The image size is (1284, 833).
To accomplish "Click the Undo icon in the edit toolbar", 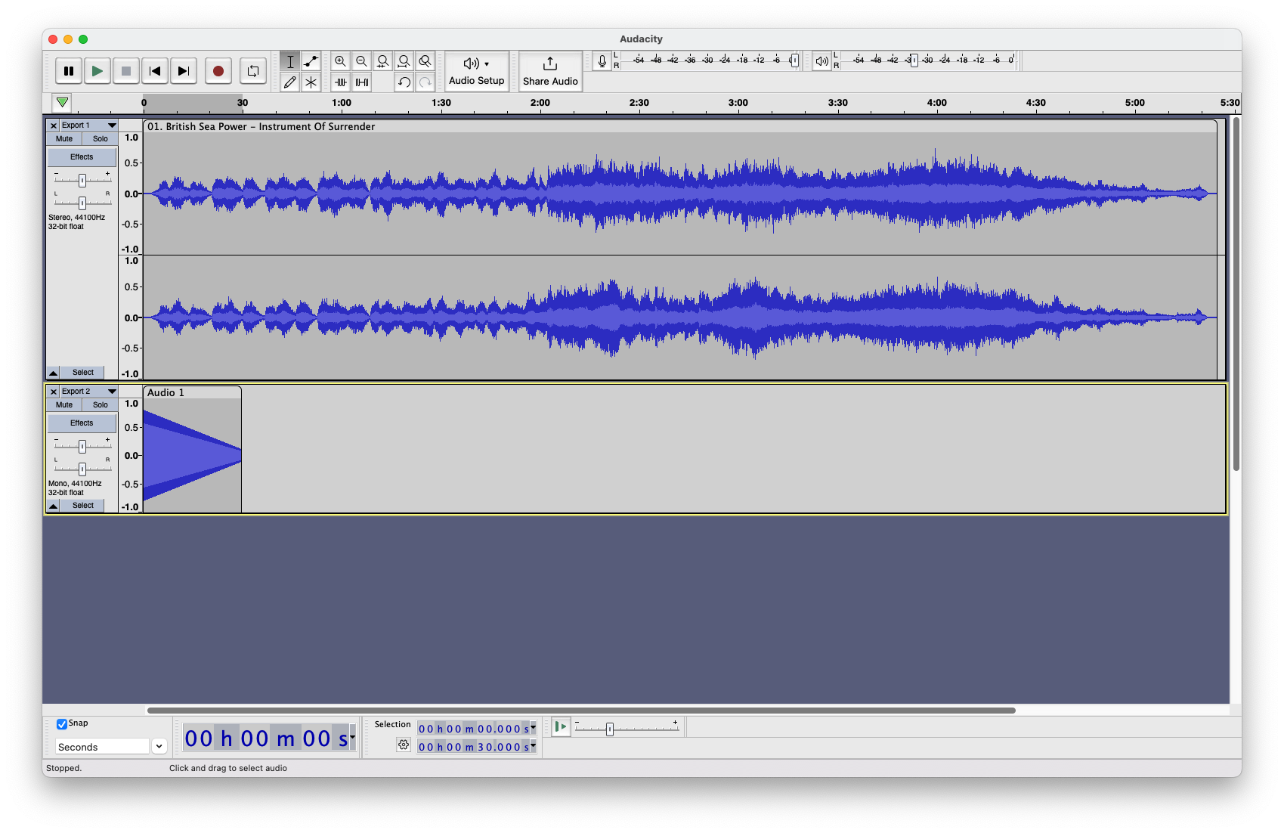I will pos(404,83).
